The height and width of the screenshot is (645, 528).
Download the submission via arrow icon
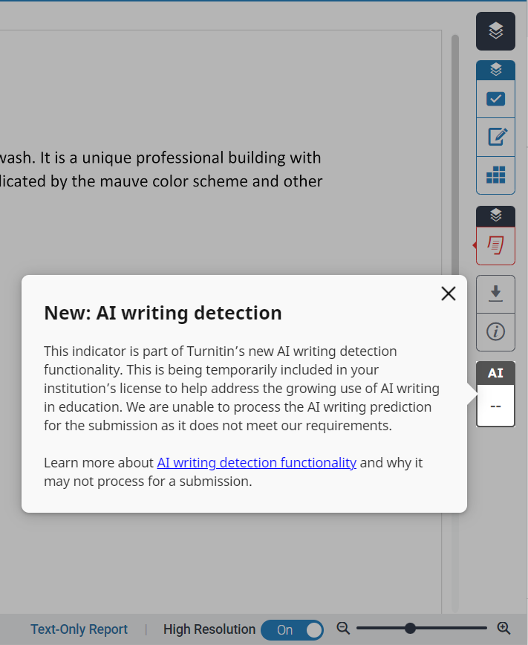495,294
